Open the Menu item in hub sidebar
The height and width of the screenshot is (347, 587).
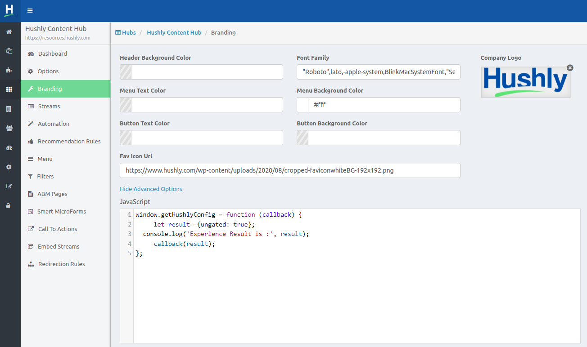(x=65, y=159)
